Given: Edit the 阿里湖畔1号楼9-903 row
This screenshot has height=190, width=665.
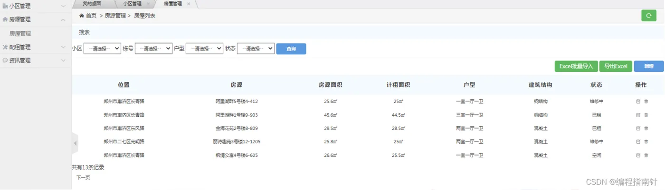Looking at the screenshot, I should pyautogui.click(x=638, y=115).
